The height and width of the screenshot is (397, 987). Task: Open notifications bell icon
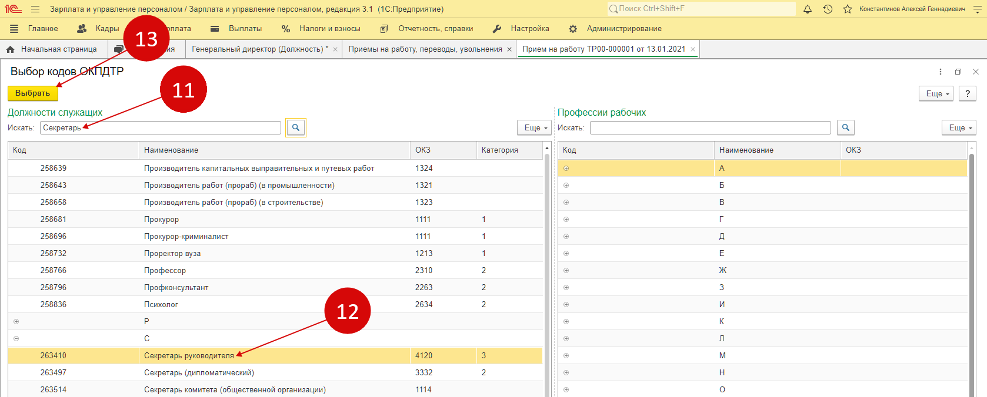(808, 9)
